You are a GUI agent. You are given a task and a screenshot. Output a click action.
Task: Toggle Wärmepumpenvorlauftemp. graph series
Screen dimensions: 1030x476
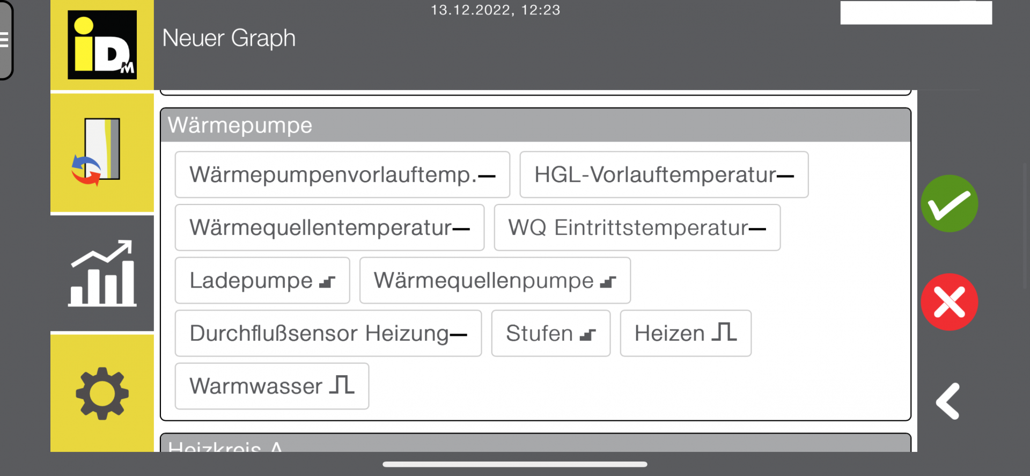[x=342, y=175]
